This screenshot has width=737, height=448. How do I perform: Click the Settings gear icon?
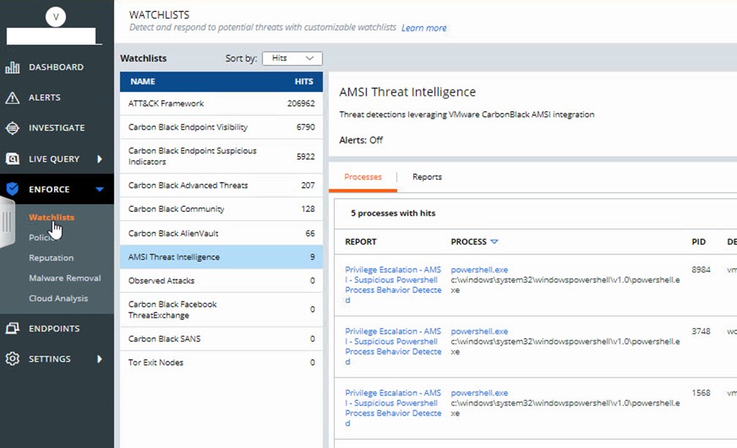pos(12,359)
